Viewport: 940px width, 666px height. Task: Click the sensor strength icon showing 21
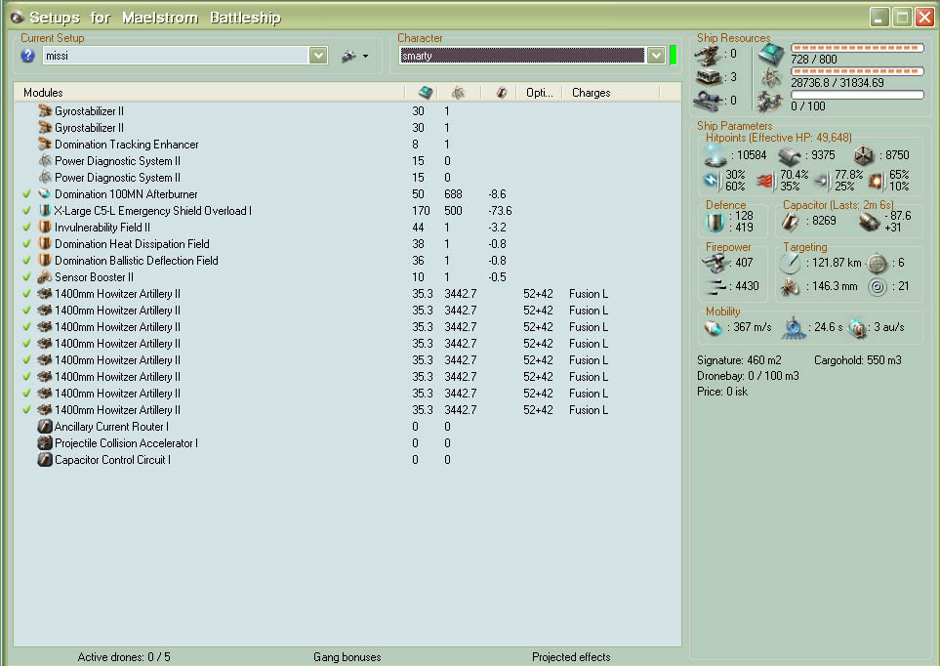coord(878,287)
